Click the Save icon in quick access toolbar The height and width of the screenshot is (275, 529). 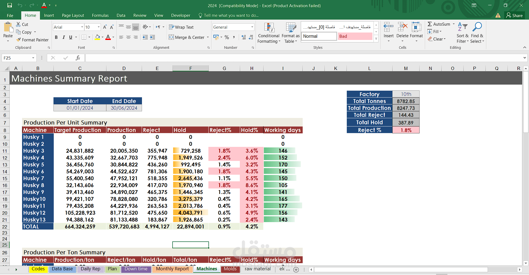click(10, 5)
